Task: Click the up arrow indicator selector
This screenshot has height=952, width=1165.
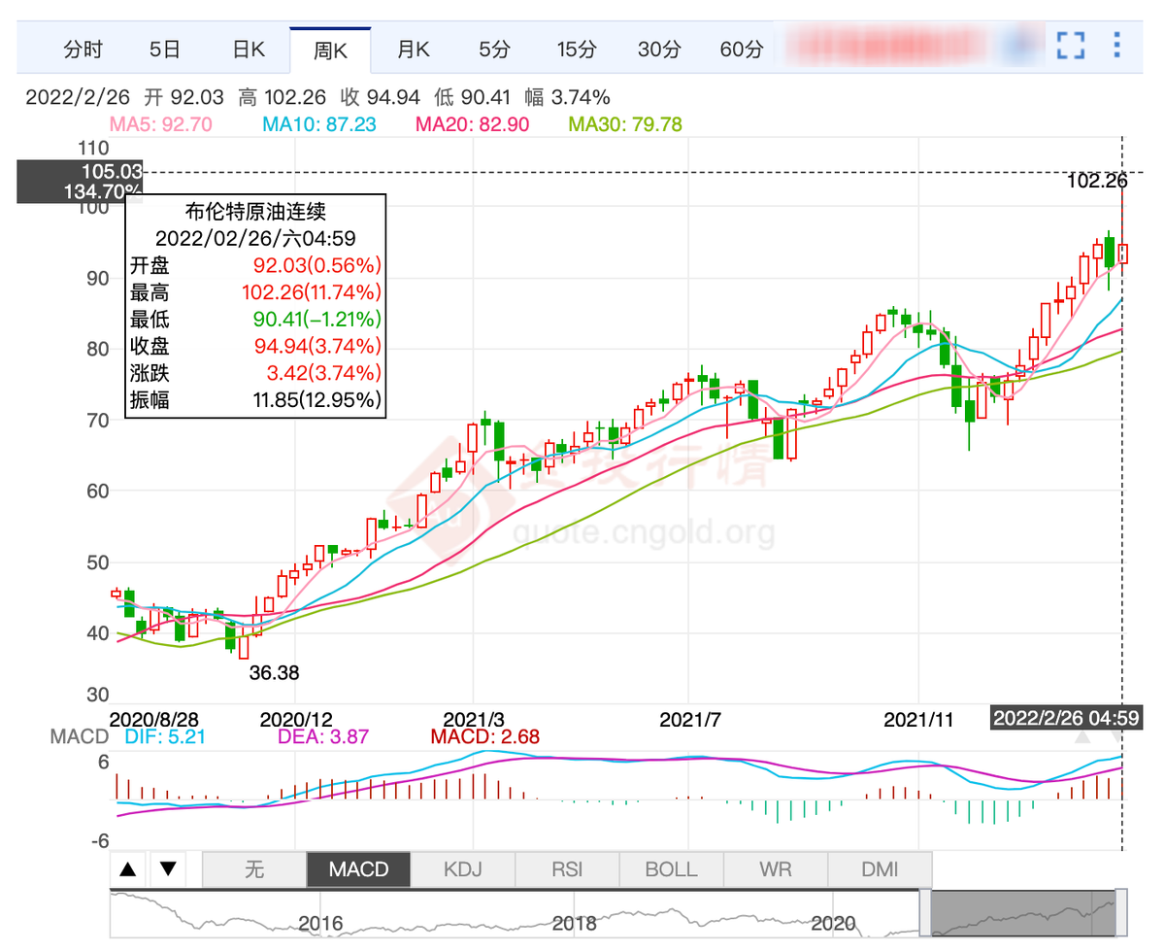Action: pos(128,868)
